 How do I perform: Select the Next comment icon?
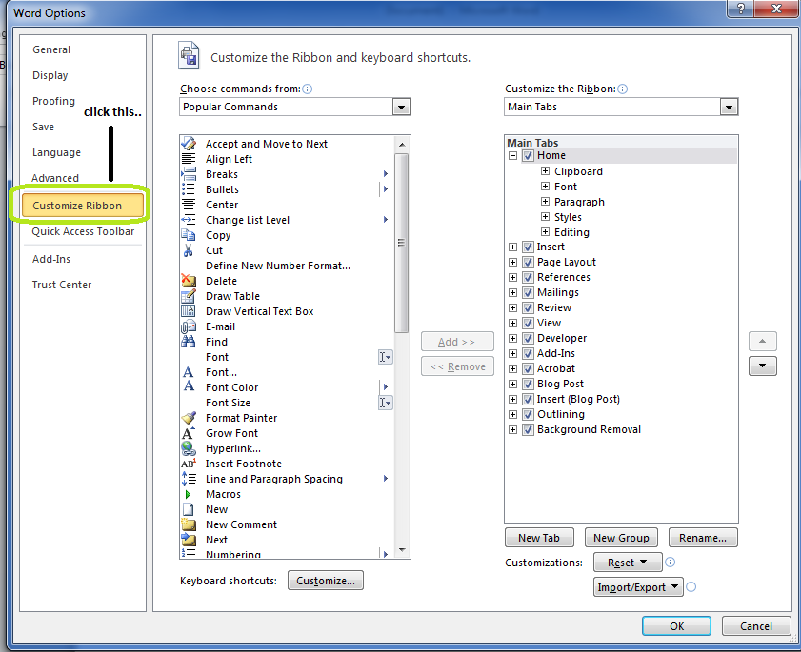click(189, 540)
